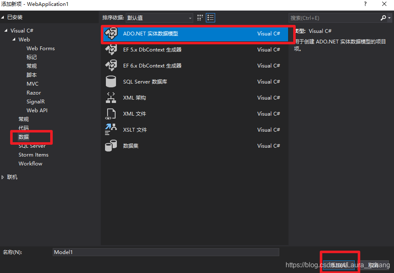Select the 代码 category
Image resolution: width=394 pixels, height=273 pixels.
pyautogui.click(x=24, y=128)
